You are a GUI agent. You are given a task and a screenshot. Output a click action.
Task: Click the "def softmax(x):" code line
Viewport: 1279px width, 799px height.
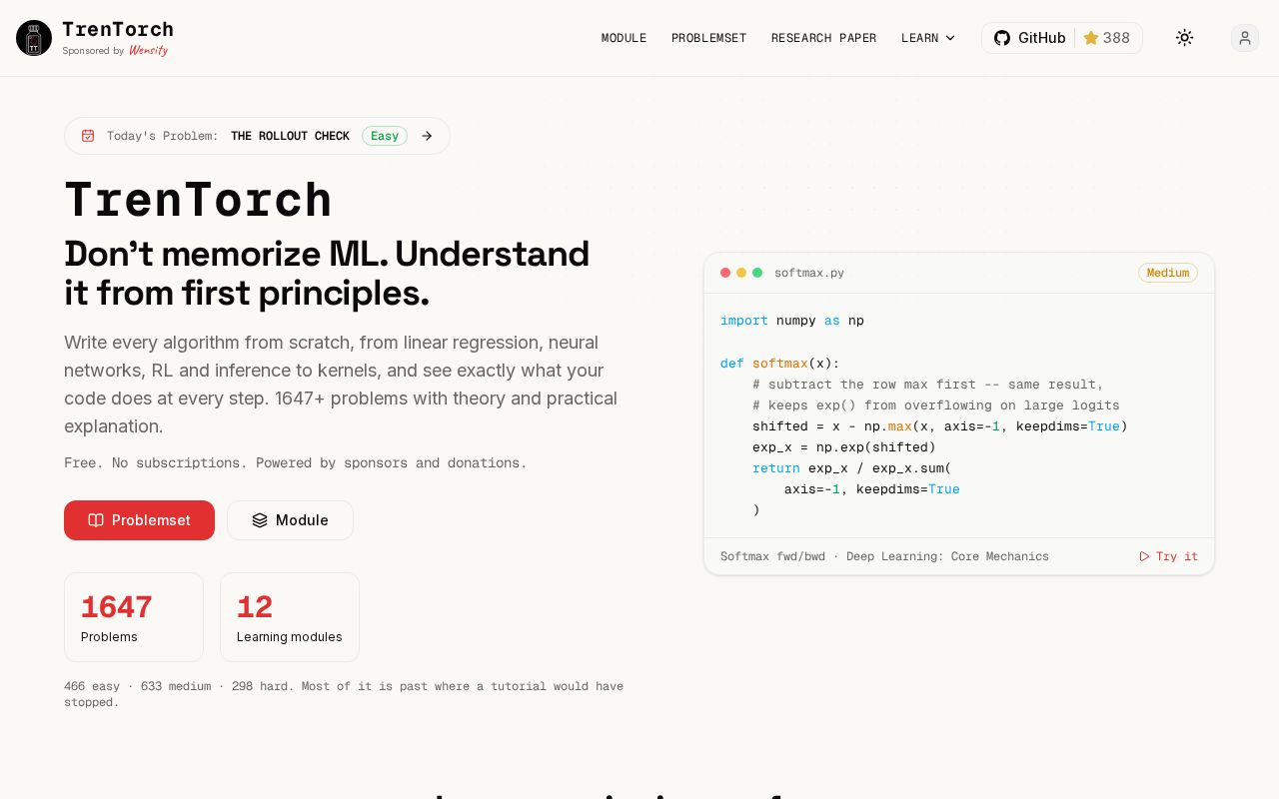coord(780,364)
